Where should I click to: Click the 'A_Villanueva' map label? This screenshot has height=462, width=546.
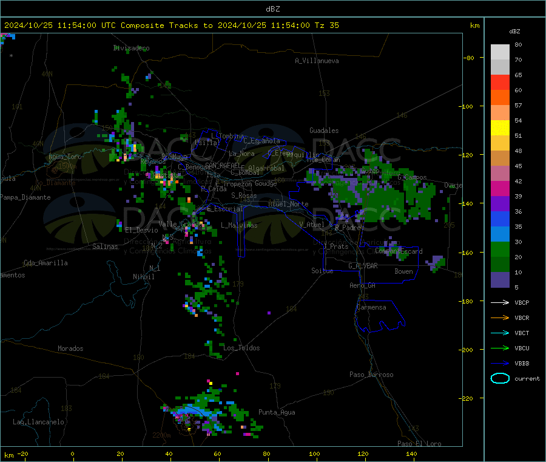coord(317,61)
